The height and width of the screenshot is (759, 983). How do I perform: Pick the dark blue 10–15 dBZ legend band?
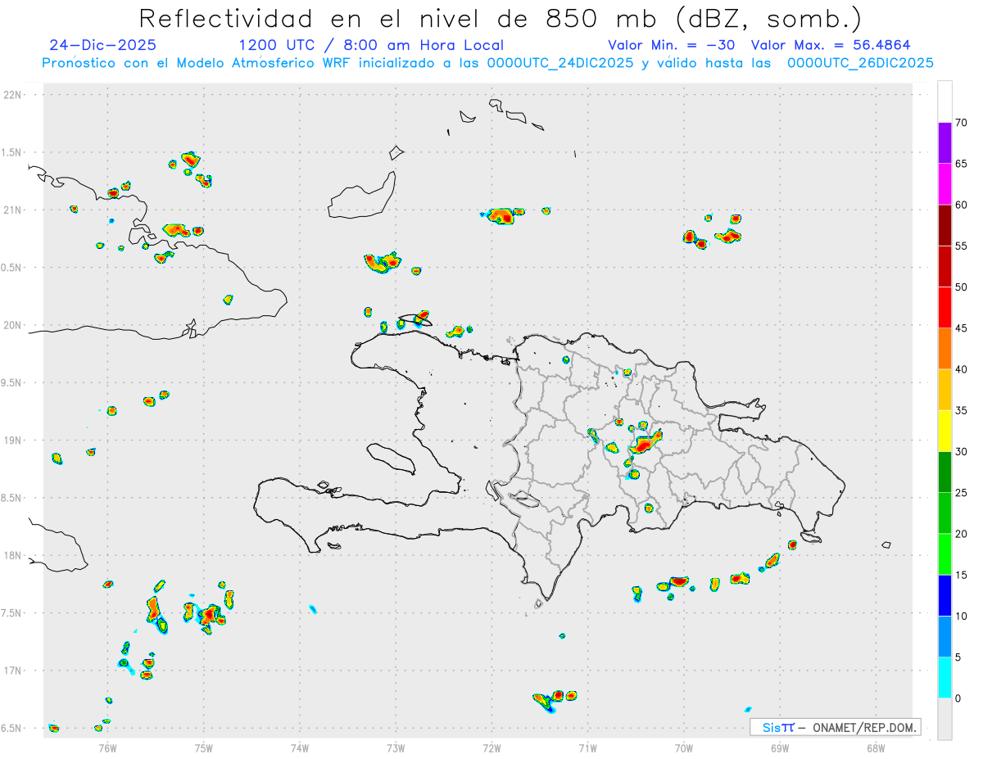click(944, 596)
